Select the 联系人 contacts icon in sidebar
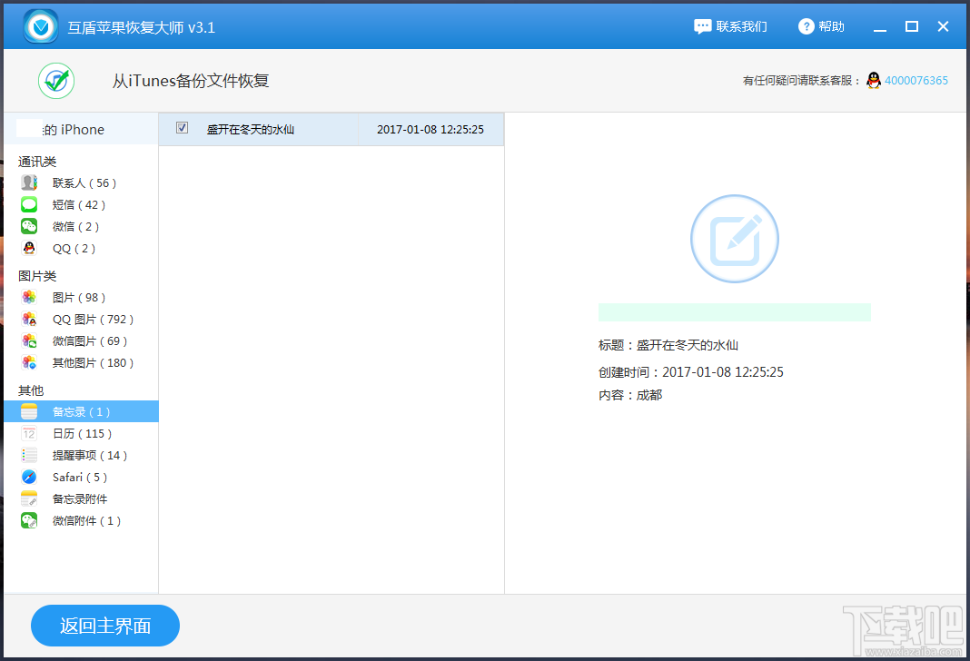This screenshot has height=661, width=970. click(x=28, y=183)
